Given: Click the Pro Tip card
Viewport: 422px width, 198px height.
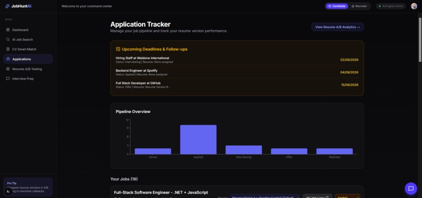Looking at the screenshot, I should pos(28,187).
